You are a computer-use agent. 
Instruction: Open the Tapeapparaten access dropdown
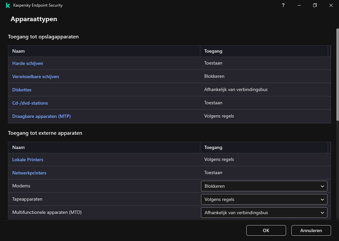(264, 199)
